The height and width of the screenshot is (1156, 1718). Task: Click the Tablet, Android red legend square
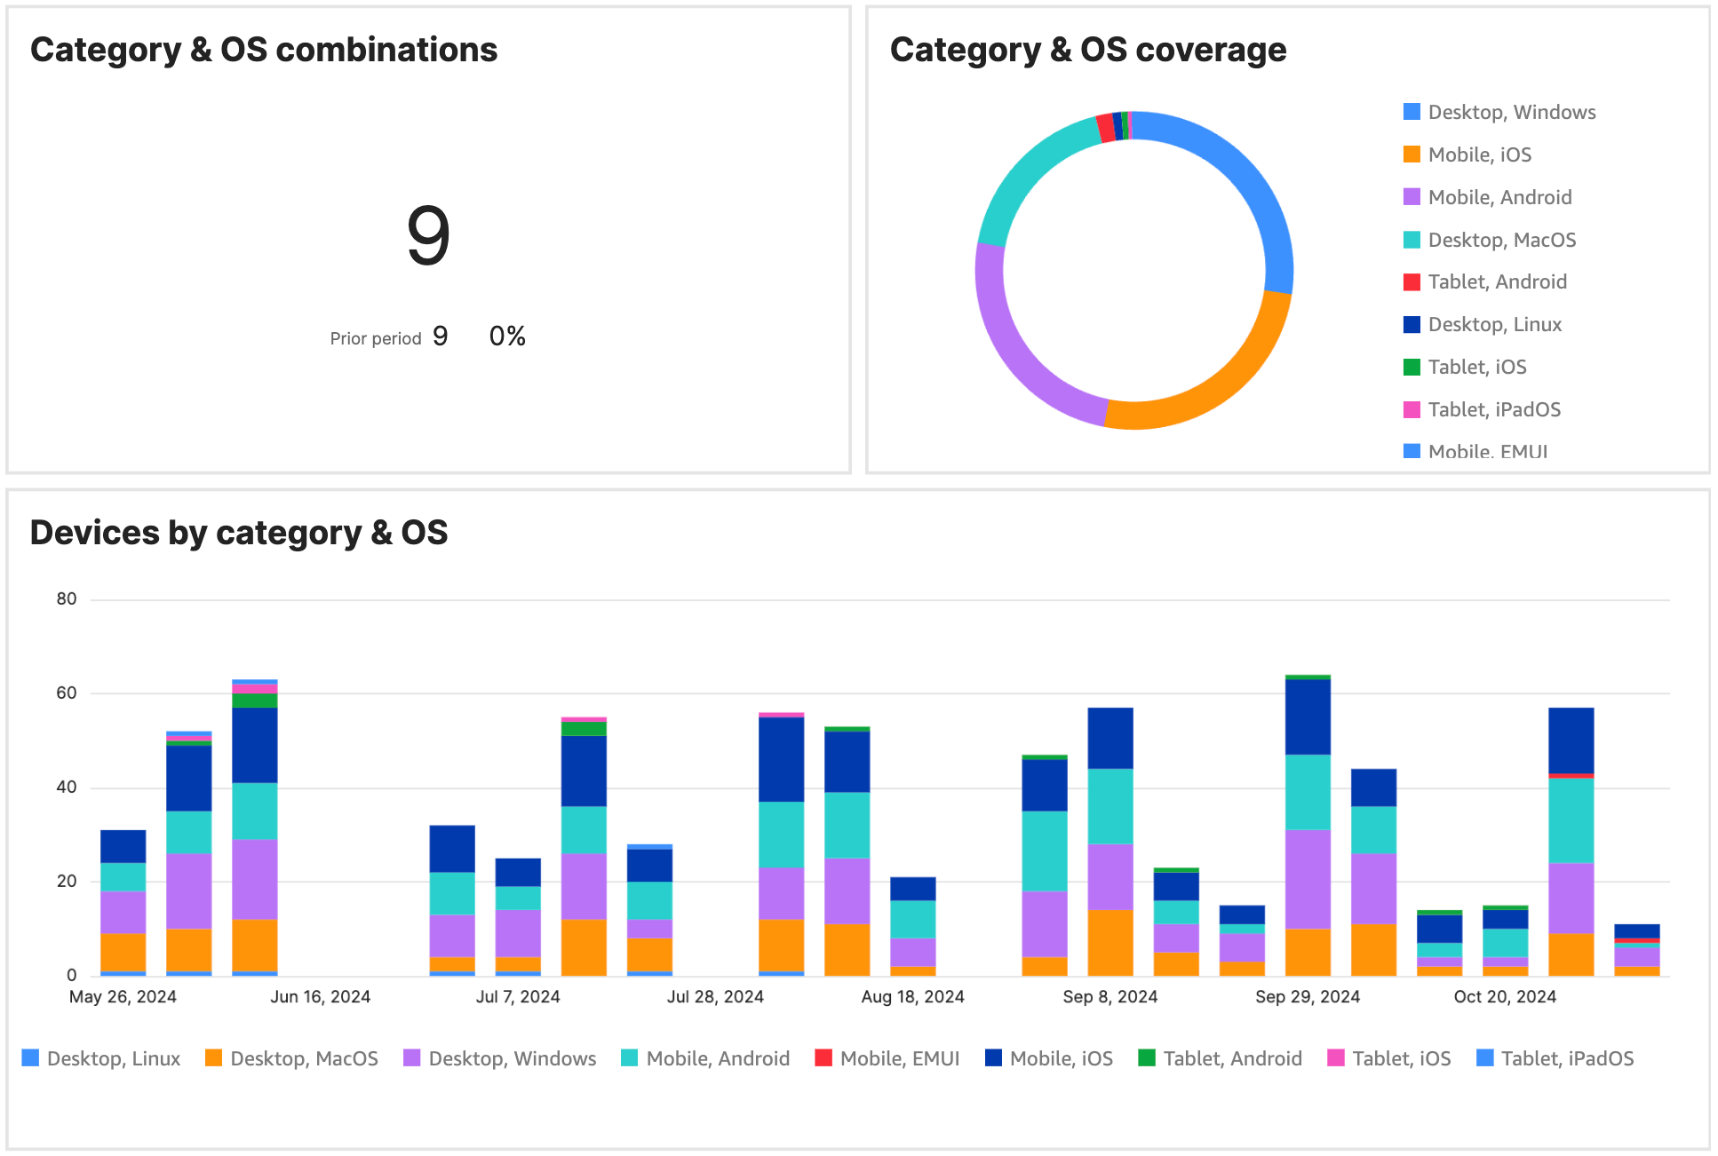[1412, 281]
